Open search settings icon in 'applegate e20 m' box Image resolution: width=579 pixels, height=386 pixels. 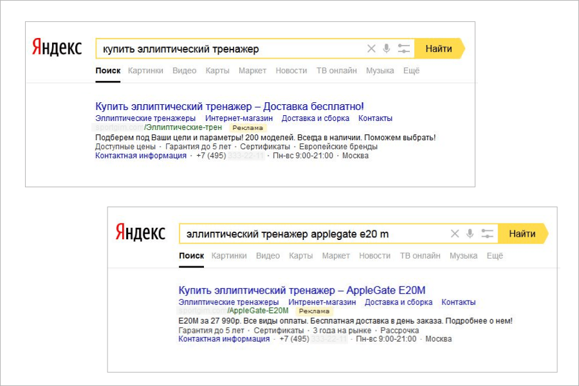[487, 234]
